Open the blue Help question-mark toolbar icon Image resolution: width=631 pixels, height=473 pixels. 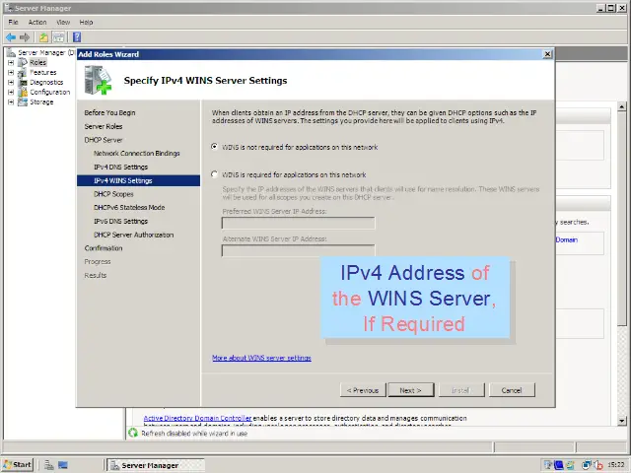coord(77,37)
